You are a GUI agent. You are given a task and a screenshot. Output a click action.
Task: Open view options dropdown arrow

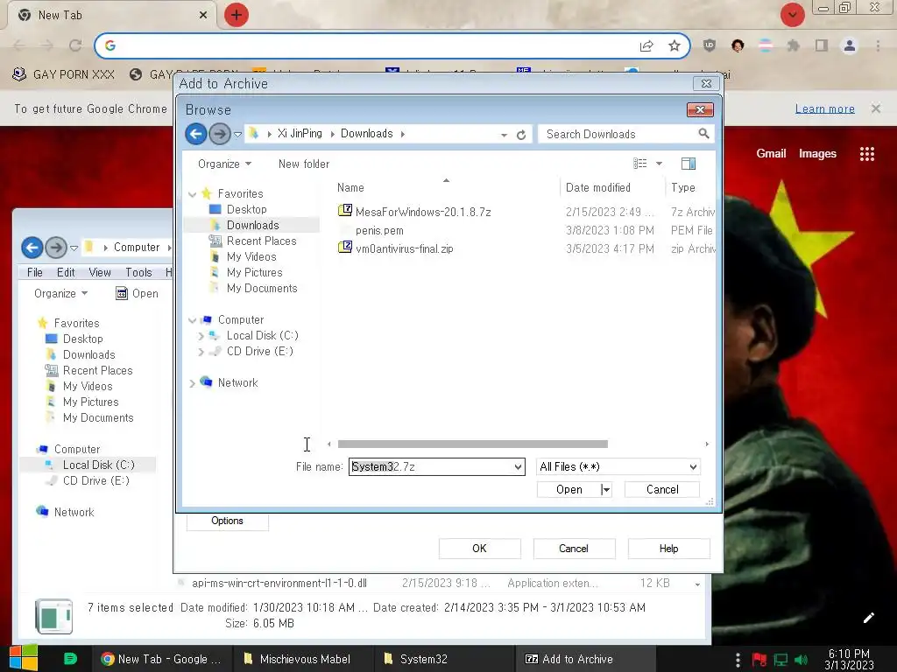659,164
